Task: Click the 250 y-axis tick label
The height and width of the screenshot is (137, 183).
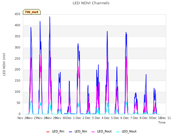Action: 17,59
